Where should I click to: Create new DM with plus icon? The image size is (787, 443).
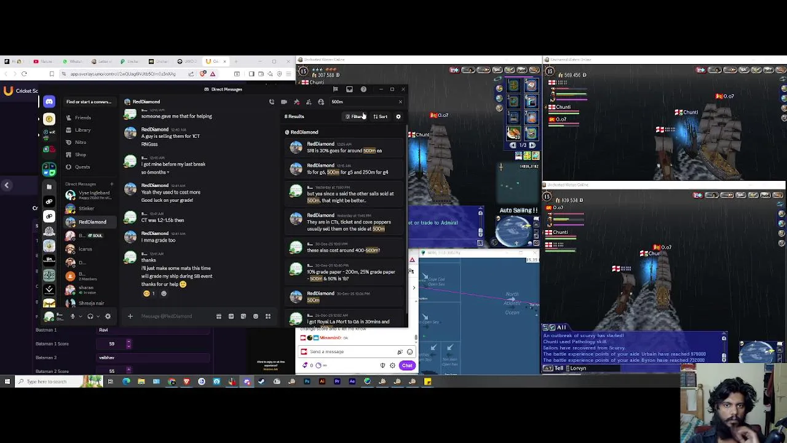[x=111, y=184]
